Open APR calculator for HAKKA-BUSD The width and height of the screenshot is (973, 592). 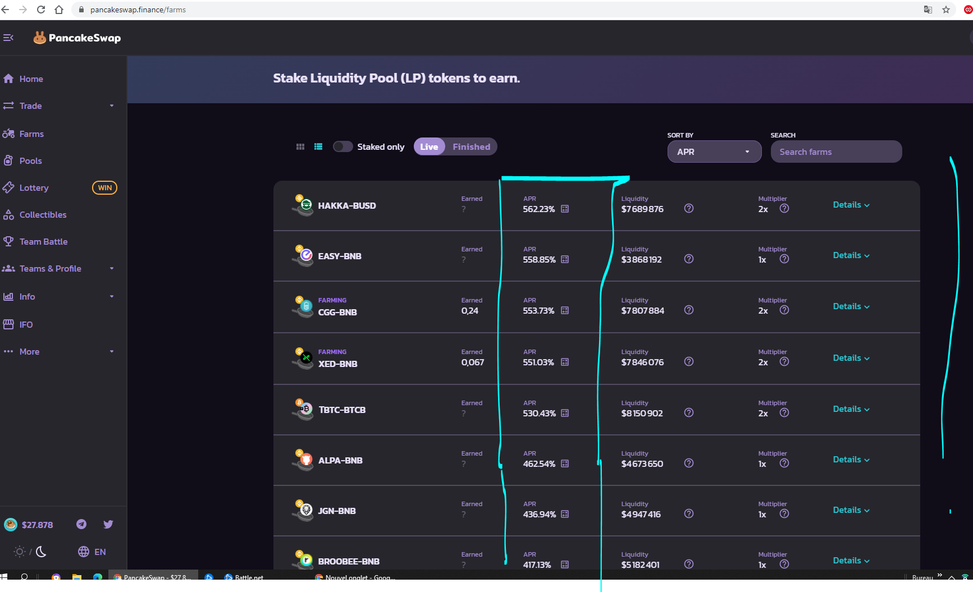pos(565,209)
